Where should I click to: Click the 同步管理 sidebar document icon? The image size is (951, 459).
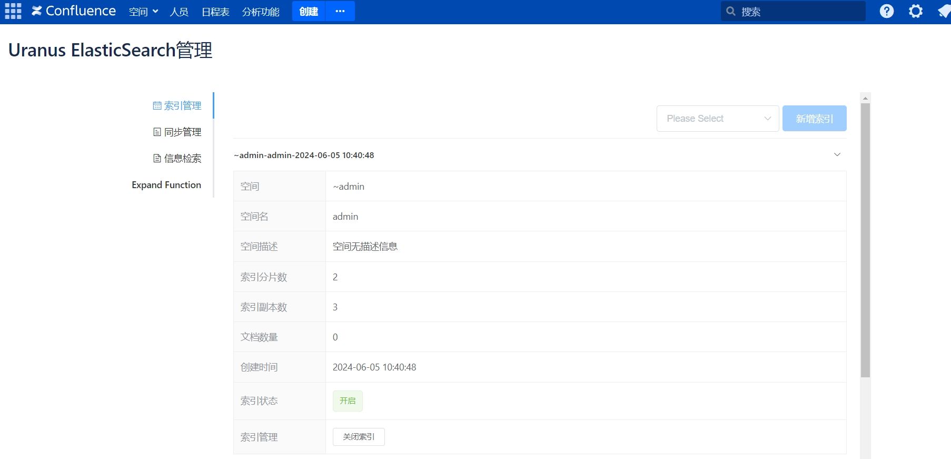(x=157, y=132)
